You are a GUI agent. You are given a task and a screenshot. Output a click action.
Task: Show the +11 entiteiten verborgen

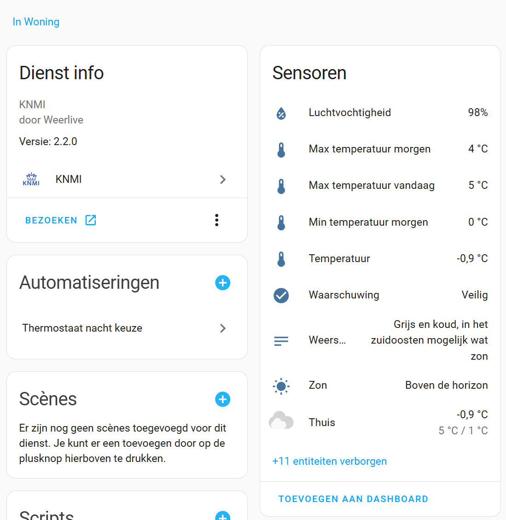tap(330, 461)
